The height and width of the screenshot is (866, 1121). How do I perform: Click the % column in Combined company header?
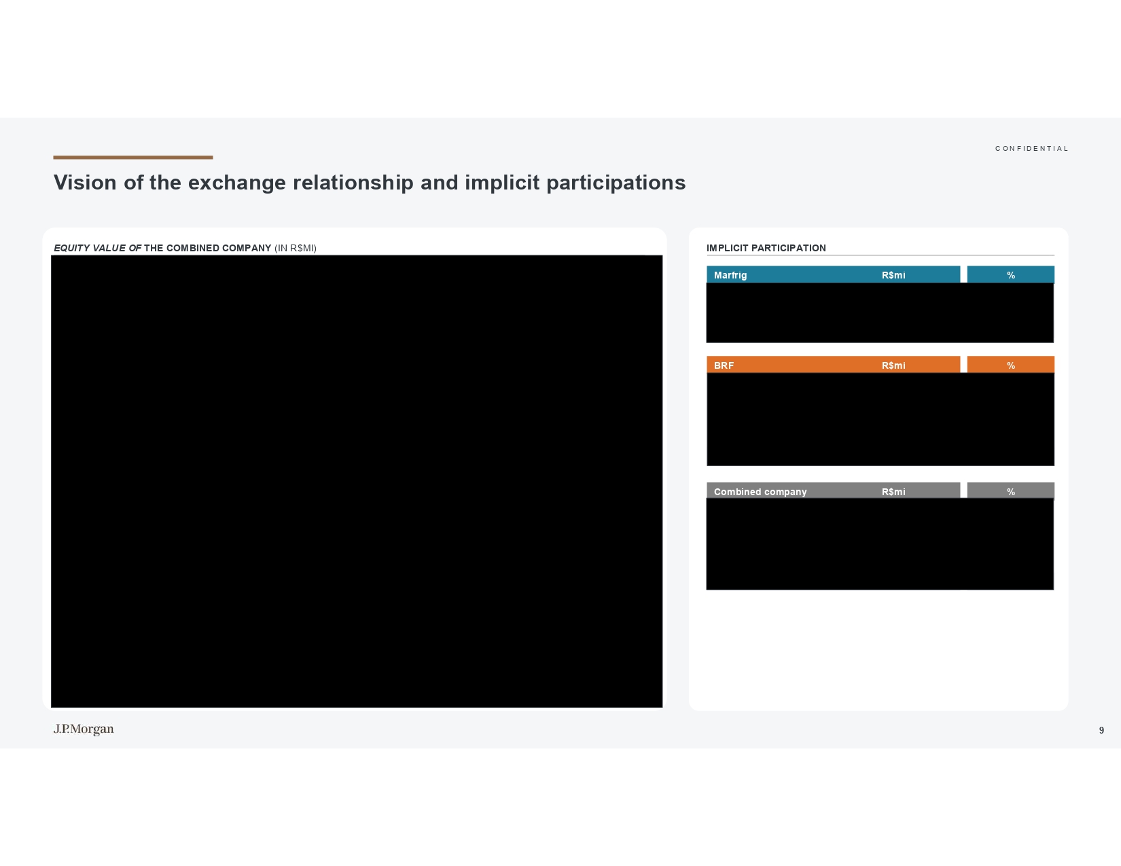[1011, 490]
